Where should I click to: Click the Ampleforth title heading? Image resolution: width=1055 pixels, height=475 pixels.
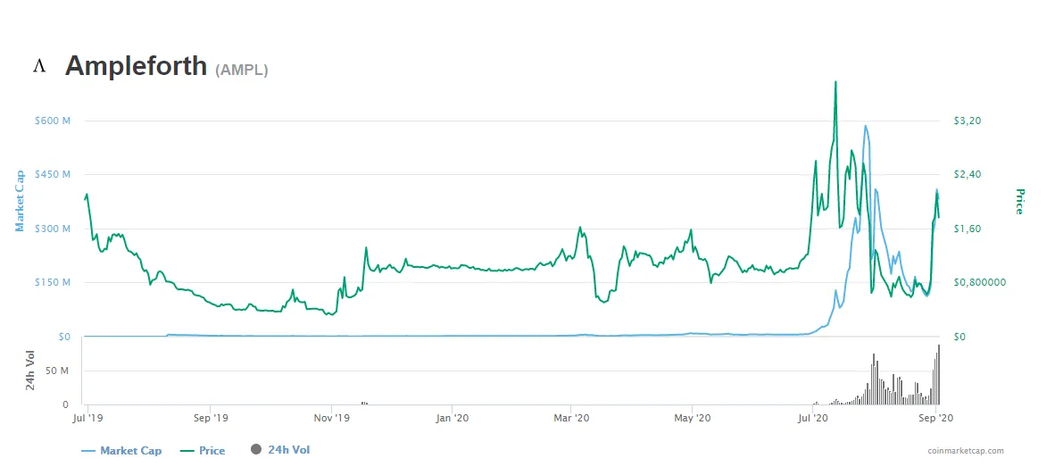point(136,66)
